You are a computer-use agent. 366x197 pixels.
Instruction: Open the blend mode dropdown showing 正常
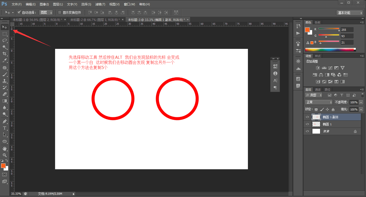pyautogui.click(x=318, y=102)
